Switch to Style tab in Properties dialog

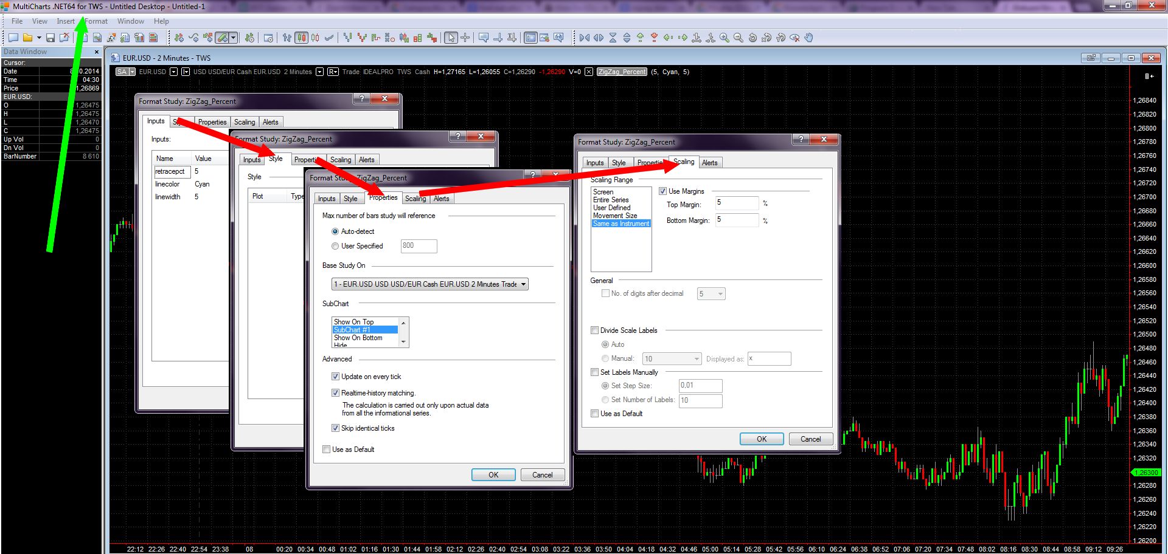(350, 199)
